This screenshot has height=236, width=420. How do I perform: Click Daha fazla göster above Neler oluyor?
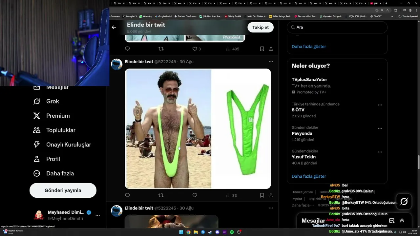pos(309,47)
